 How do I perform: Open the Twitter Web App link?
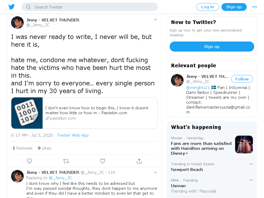[73, 135]
